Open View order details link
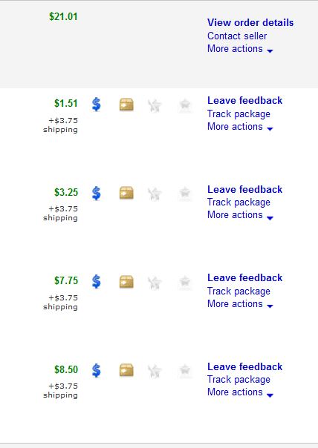 (250, 22)
